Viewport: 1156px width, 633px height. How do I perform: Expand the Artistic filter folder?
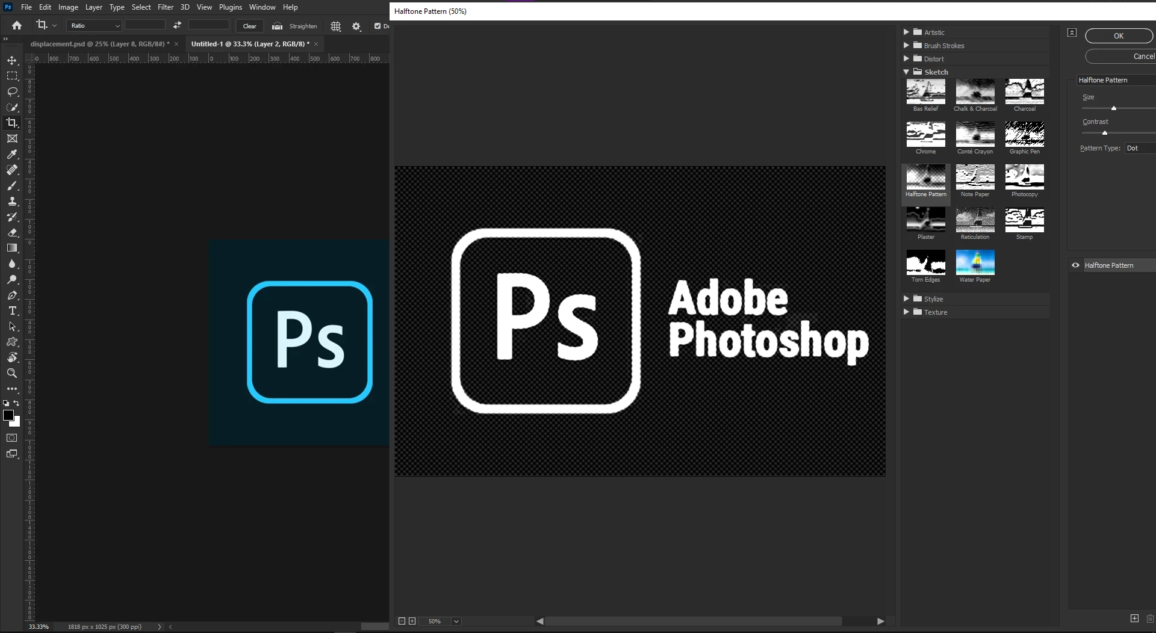click(906, 32)
